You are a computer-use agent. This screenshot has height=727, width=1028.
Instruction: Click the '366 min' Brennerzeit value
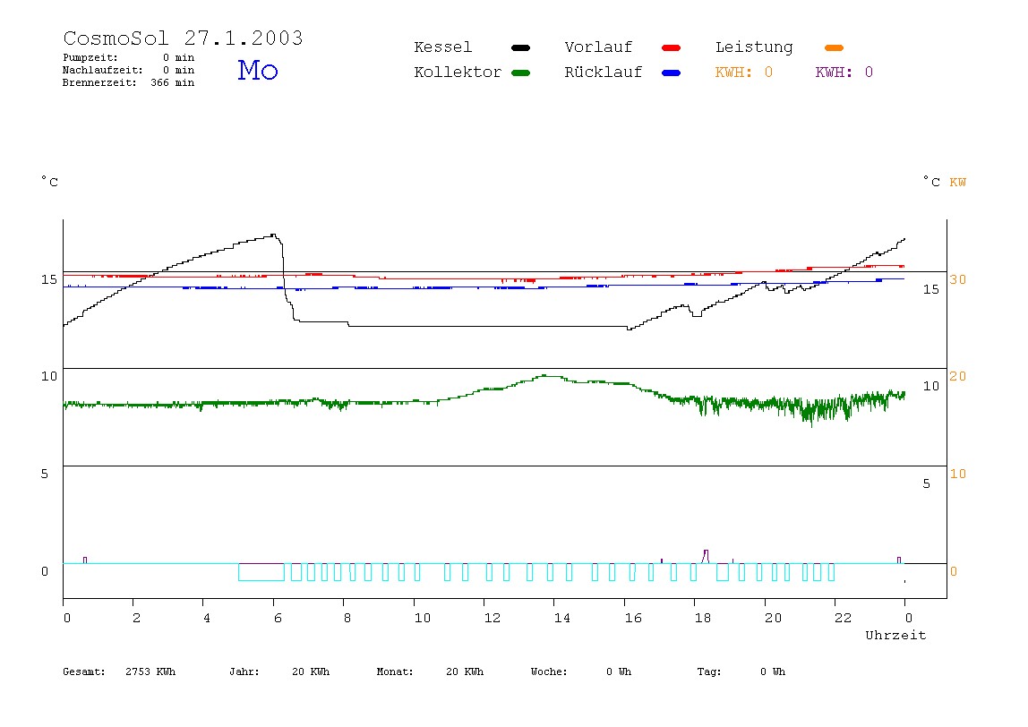tap(173, 82)
